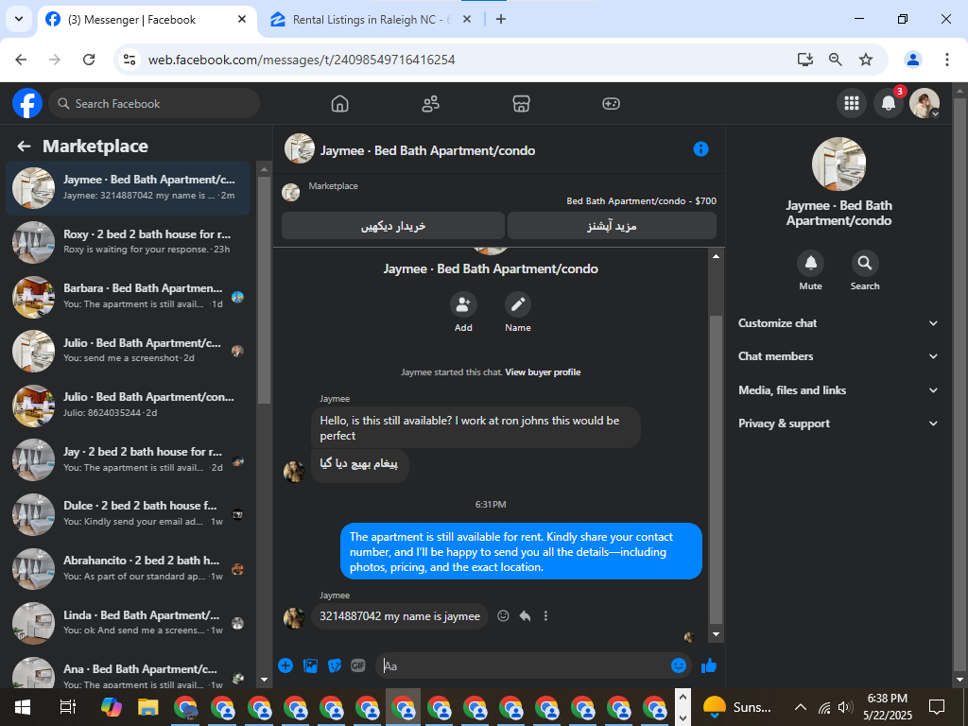Open the Roxy 2 bed 2 bath conversation
This screenshot has height=726, width=968.
129,242
